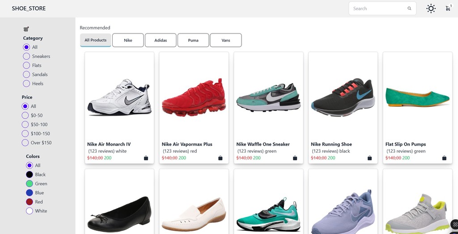458x234 pixels.
Task: Click the sidebar cart logo icon
Action: [26, 29]
